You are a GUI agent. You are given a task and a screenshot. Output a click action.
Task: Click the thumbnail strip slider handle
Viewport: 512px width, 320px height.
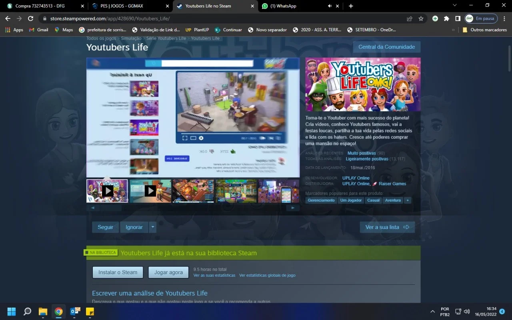[110, 208]
